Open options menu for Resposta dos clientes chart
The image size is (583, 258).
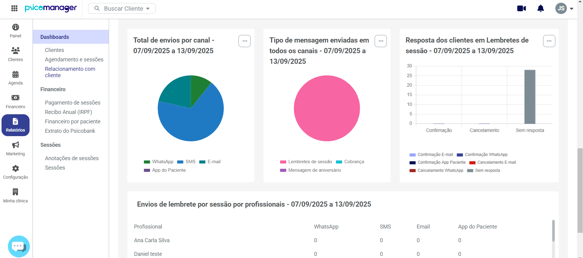[549, 41]
